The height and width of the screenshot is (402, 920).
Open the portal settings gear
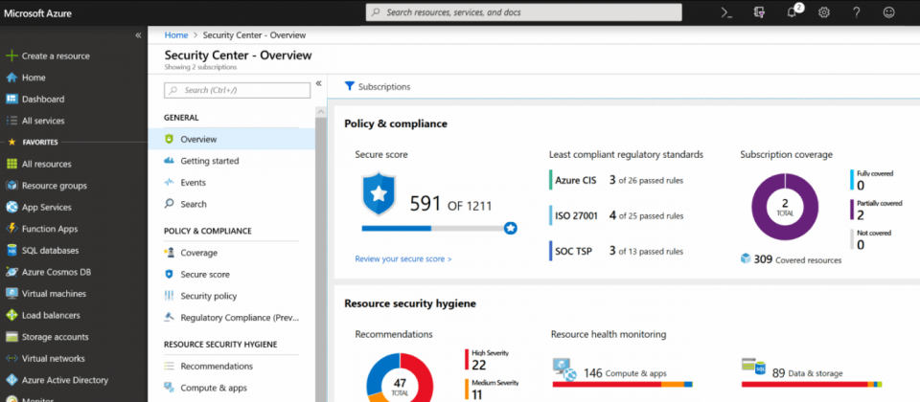(x=824, y=12)
